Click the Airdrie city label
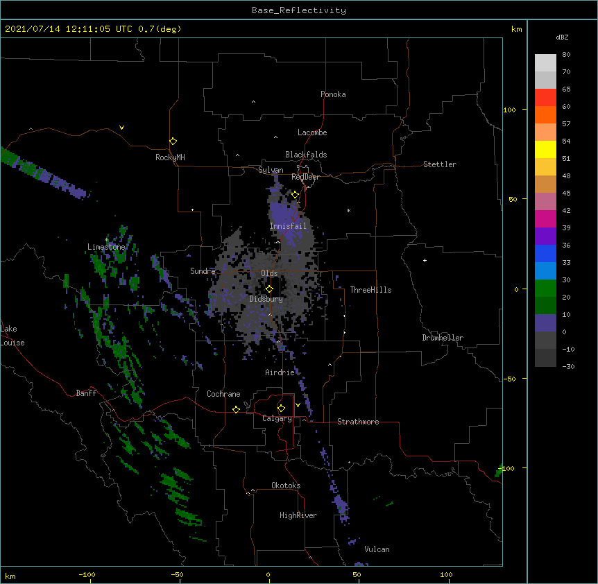Viewport: 598px width, 584px height. click(280, 372)
